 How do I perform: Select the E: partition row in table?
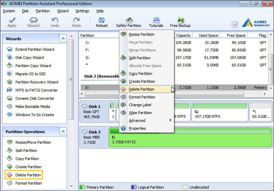[174, 87]
